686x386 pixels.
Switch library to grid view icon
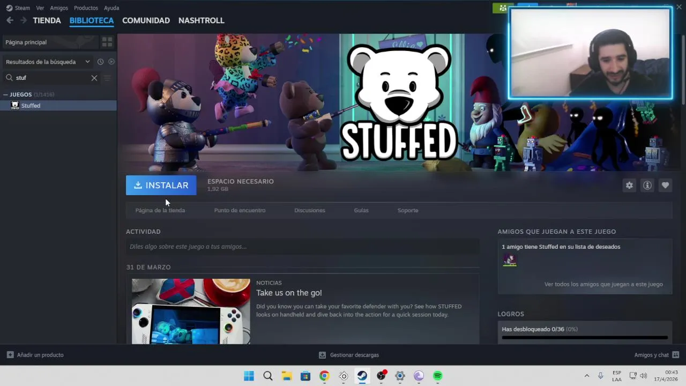coord(107,42)
